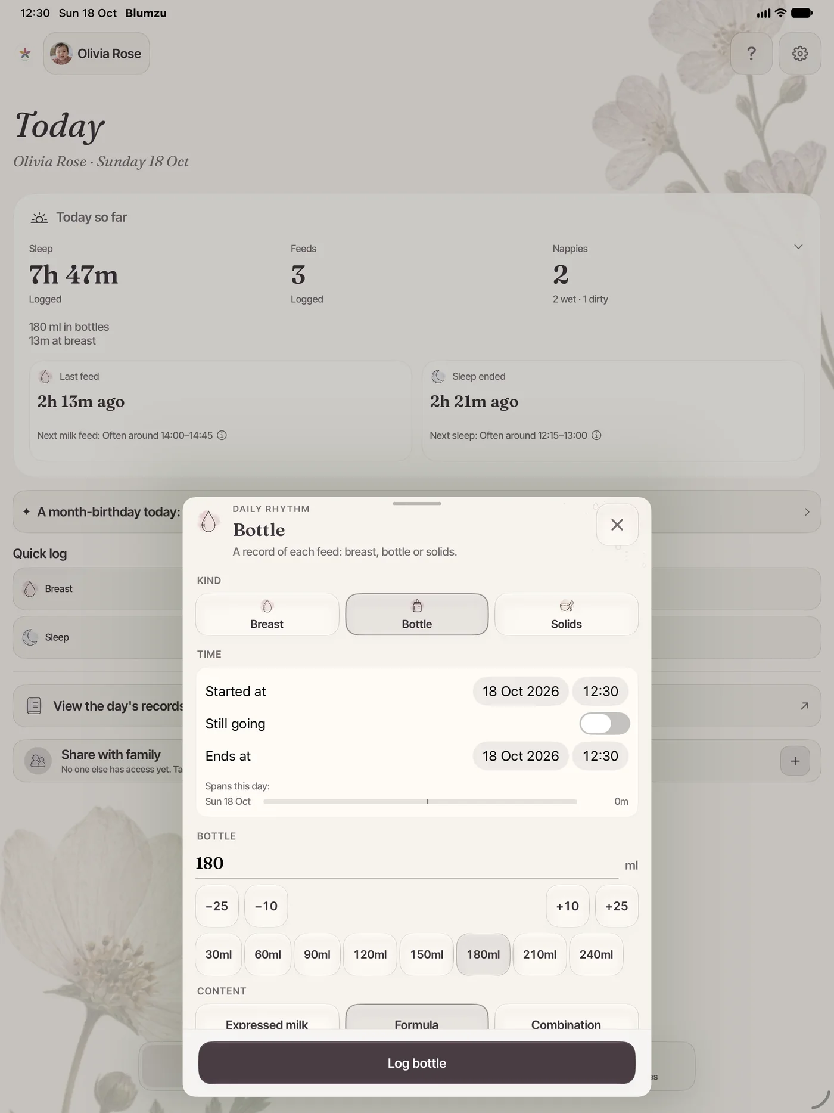Open the help question mark icon
The image size is (834, 1113).
[751, 54]
